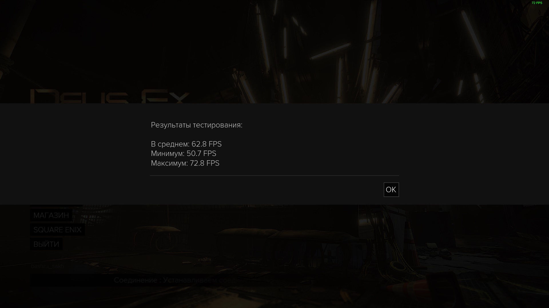Confirm benchmark results with OK button
The width and height of the screenshot is (549, 308).
391,190
